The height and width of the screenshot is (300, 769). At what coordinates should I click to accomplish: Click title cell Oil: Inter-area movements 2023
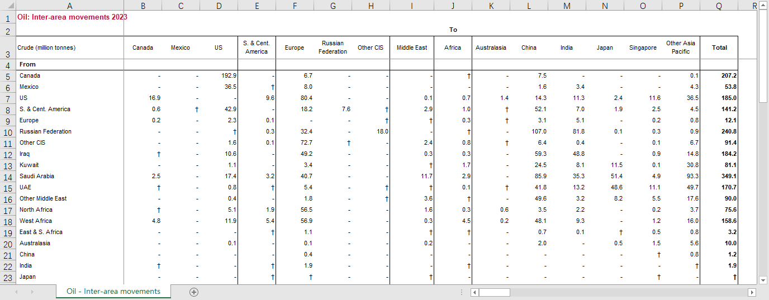72,17
